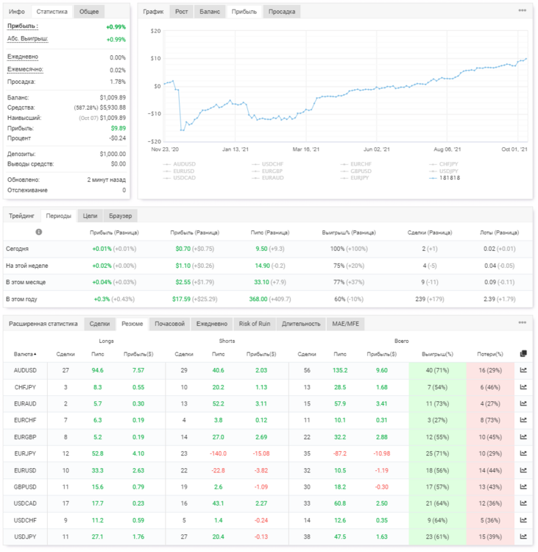Open chart icon for EURCHF row
The height and width of the screenshot is (552, 538).
523,420
